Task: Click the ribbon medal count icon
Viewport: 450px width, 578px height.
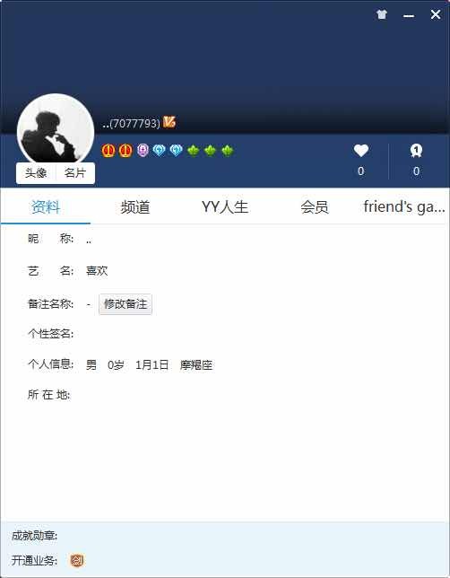Action: tap(416, 151)
